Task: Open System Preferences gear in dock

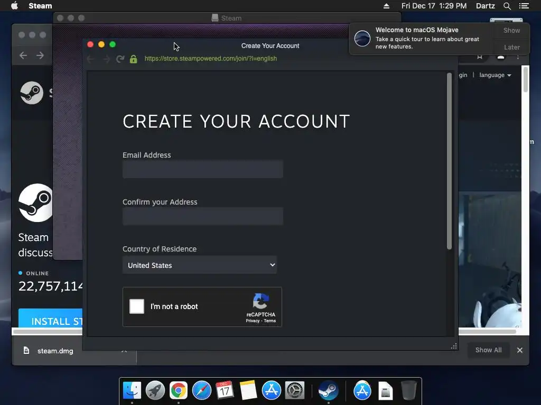Action: click(x=294, y=391)
